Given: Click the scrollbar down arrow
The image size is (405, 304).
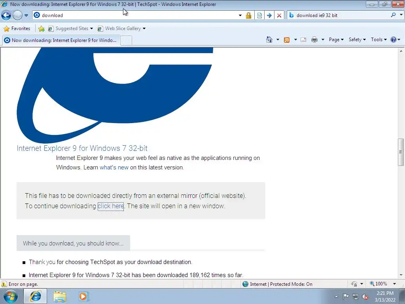Looking at the screenshot, I should (x=401, y=275).
